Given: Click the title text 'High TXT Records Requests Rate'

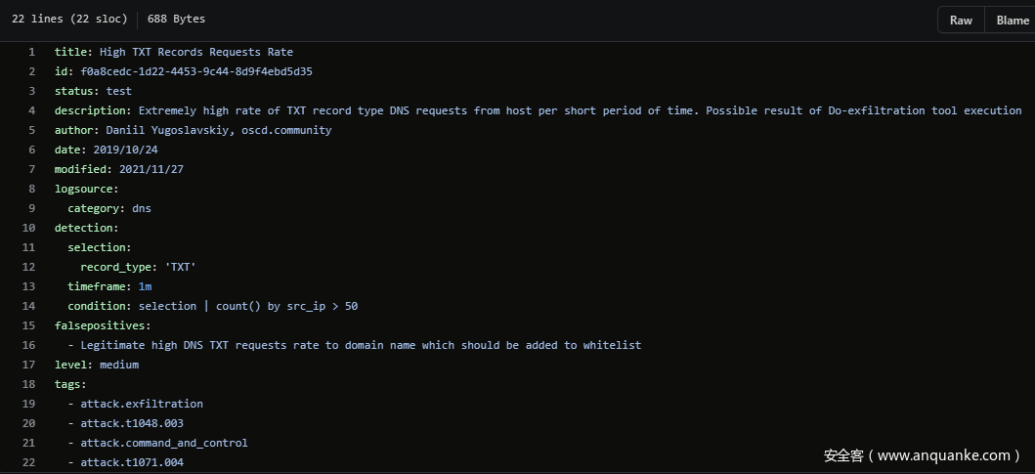Looking at the screenshot, I should click(195, 52).
